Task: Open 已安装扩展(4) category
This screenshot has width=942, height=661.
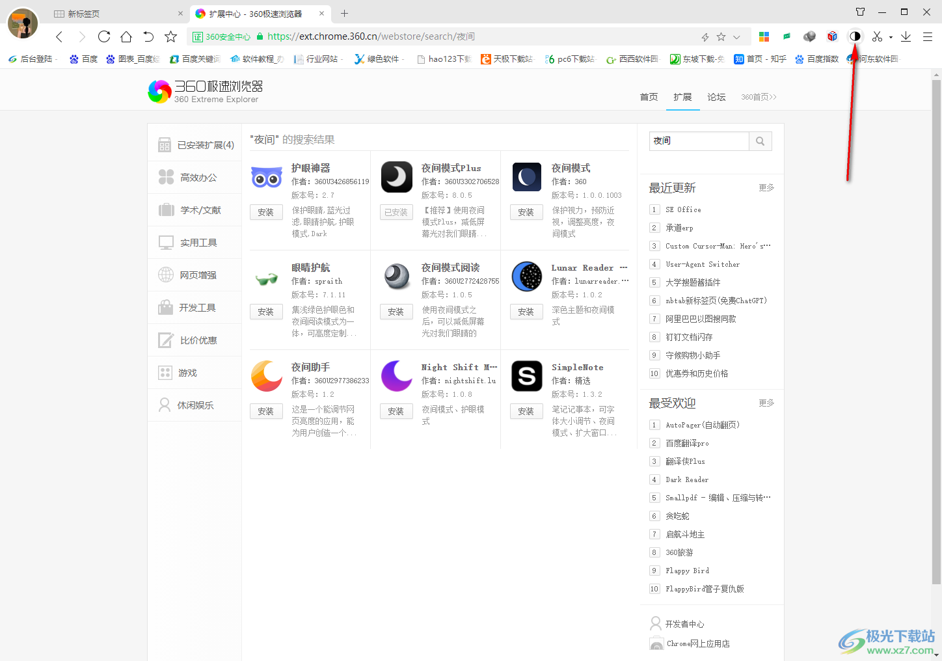Action: [x=195, y=145]
